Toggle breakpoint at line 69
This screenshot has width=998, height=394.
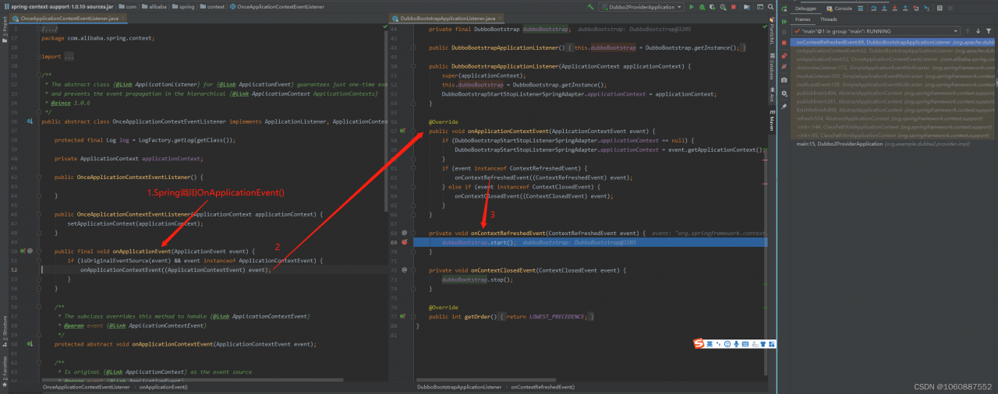404,243
